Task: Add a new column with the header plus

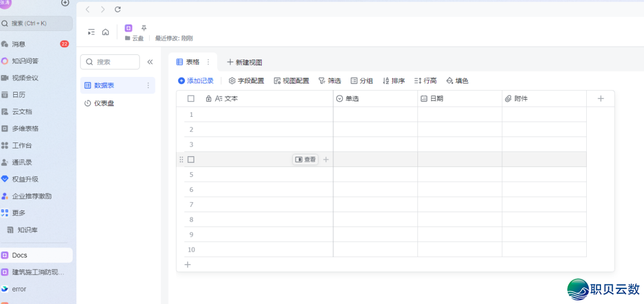Action: 600,98
